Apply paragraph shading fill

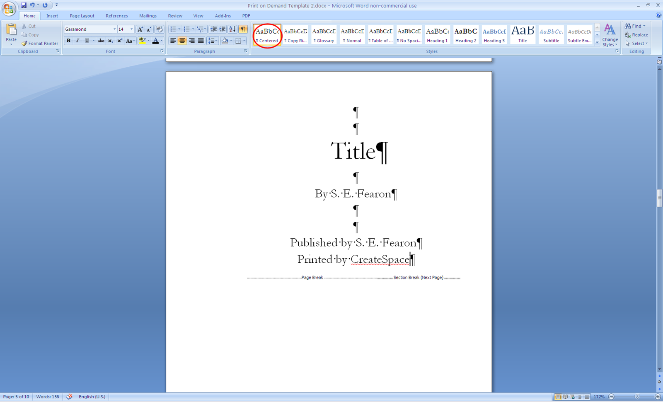(225, 41)
